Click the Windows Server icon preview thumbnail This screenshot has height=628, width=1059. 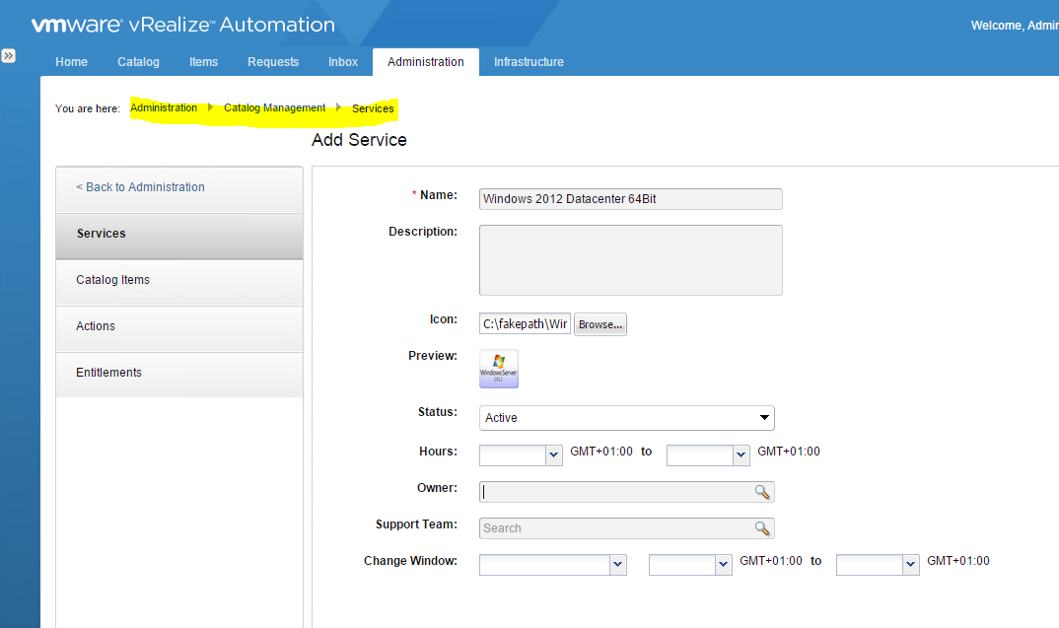click(498, 369)
